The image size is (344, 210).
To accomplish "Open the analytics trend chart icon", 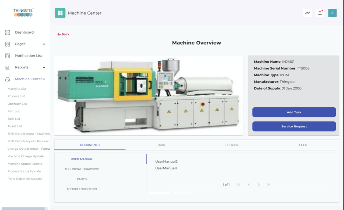I will 307,13.
